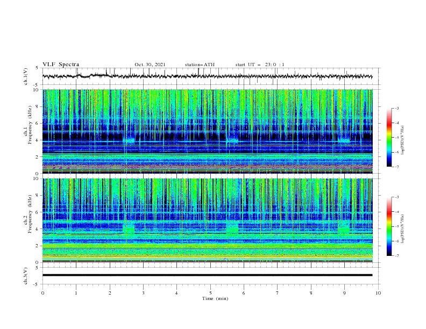
Task: Click the ch.3 flat voltage trace
Action: 207,275
